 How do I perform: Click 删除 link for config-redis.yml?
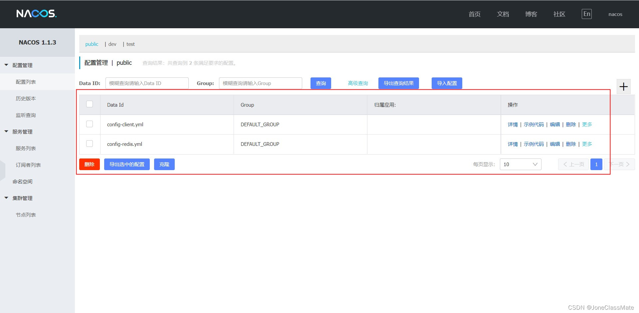(571, 144)
